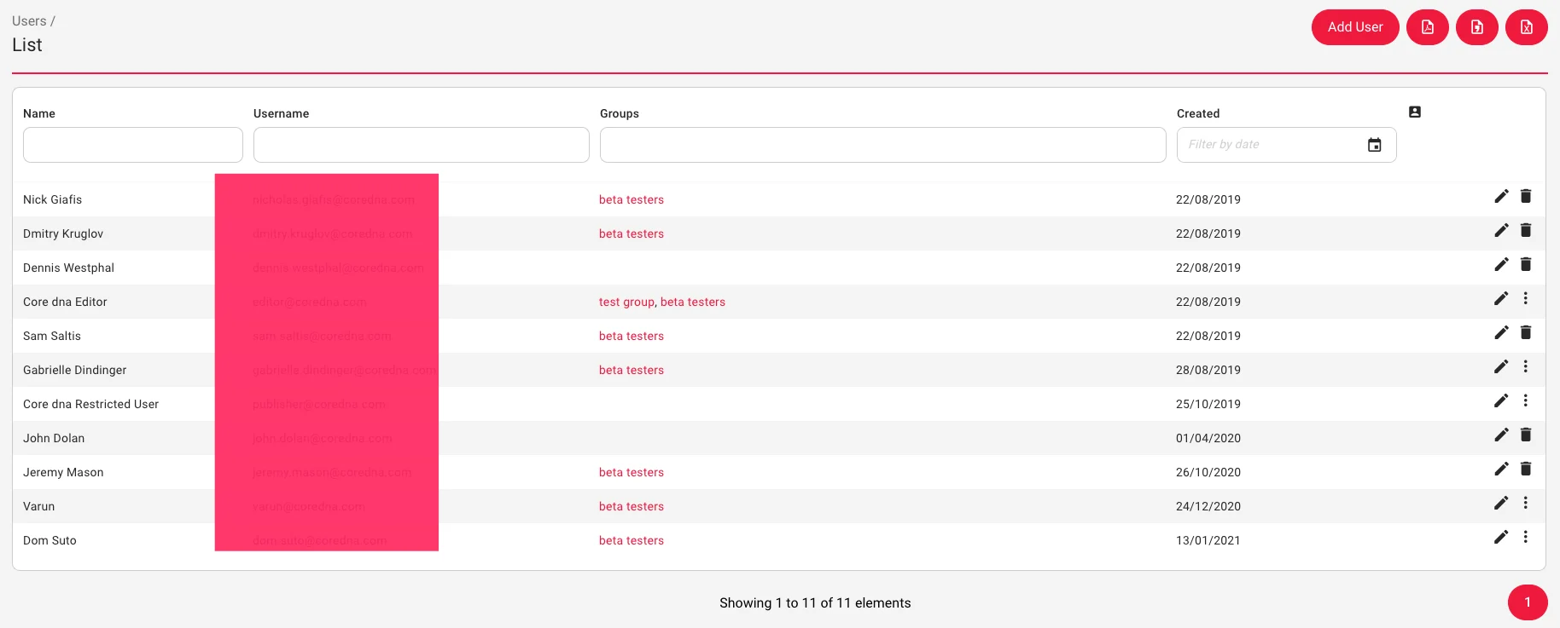Edit the Nick Giafis user
The image size is (1560, 628).
[x=1502, y=196]
